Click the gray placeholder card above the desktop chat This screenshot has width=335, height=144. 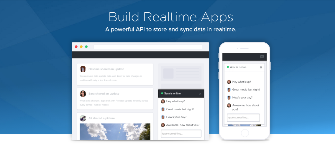(x=181, y=73)
